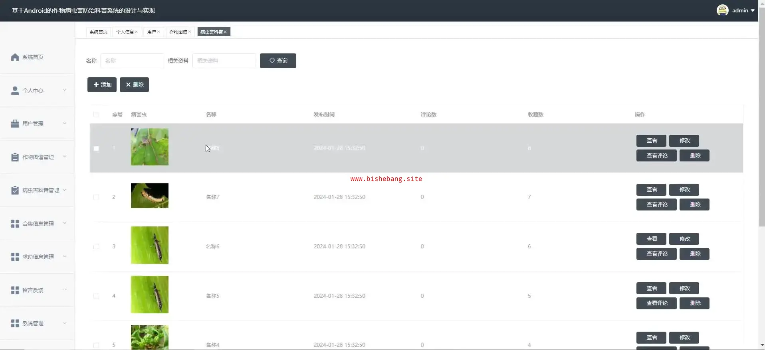Click the scrollbar down arrow
The width and height of the screenshot is (765, 350).
(x=762, y=345)
